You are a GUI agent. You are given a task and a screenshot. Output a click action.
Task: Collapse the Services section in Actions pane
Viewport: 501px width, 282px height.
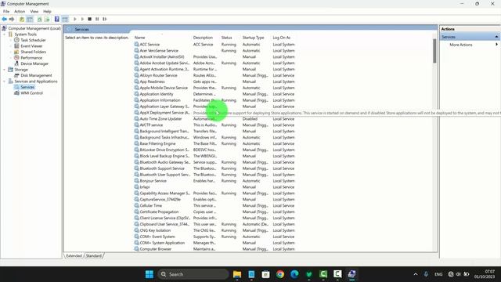(x=496, y=37)
